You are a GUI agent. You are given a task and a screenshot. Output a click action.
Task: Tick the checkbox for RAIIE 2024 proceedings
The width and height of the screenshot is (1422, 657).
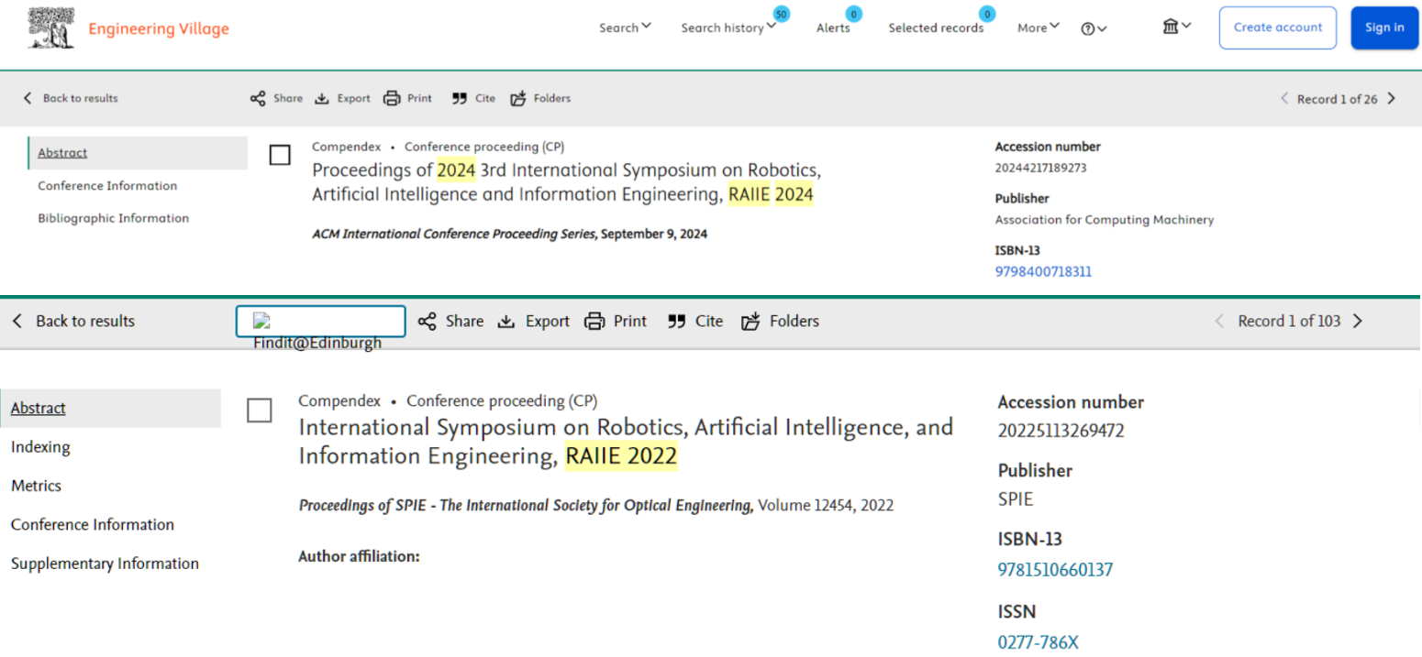[280, 155]
